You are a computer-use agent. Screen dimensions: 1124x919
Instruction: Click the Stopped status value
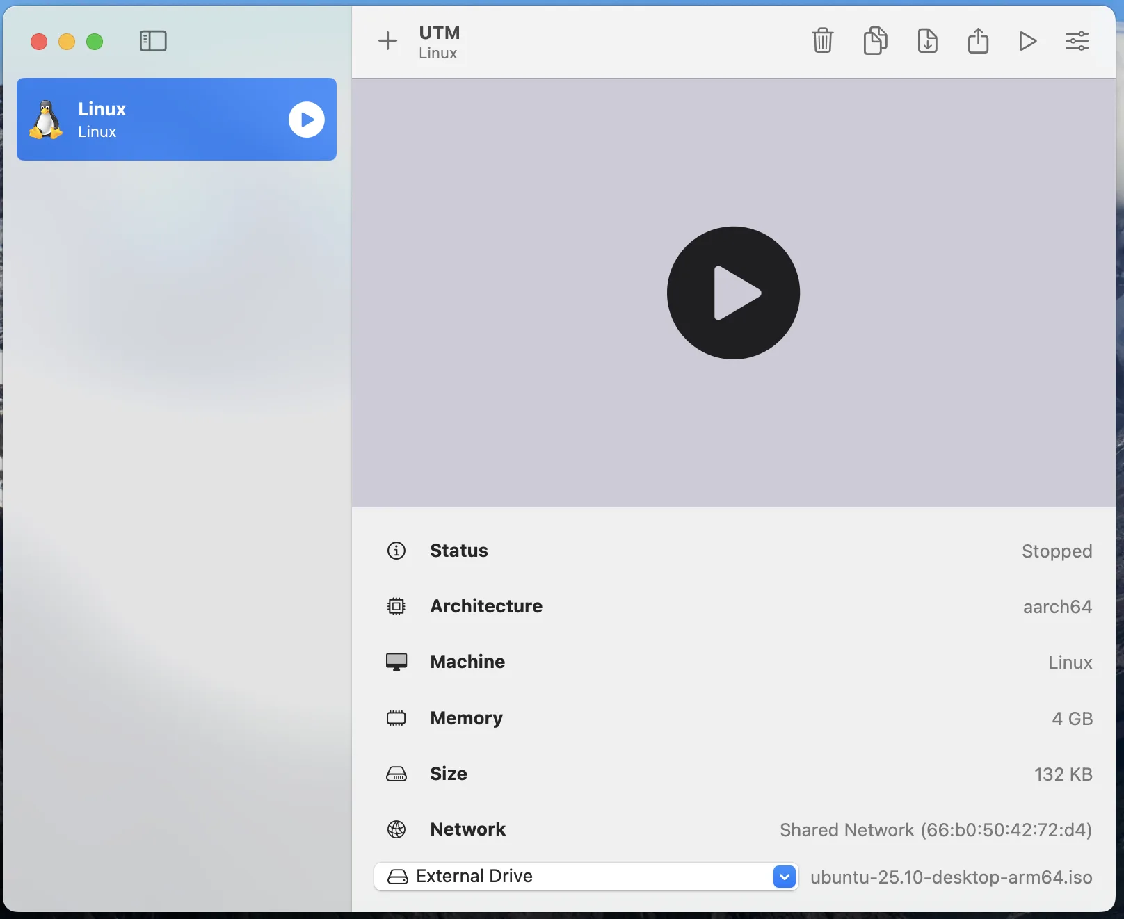coord(1057,551)
